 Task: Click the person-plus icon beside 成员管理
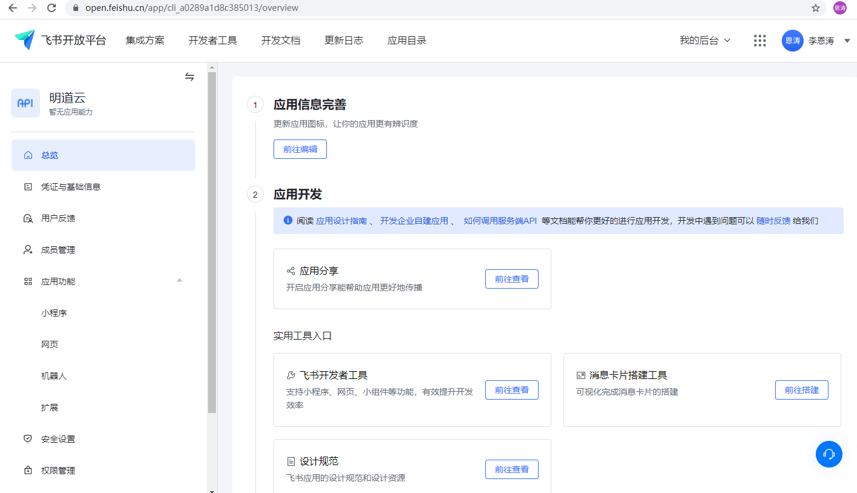28,250
